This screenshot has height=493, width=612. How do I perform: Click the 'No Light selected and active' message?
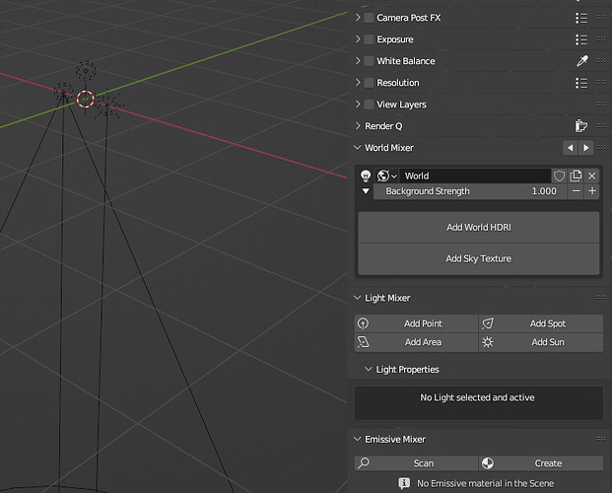point(477,397)
